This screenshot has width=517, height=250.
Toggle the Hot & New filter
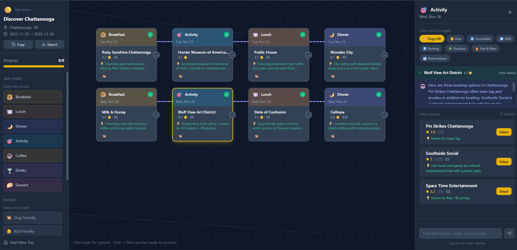[x=485, y=49]
